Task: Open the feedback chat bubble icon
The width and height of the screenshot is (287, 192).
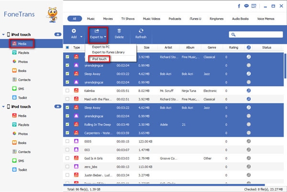Action: (246, 6)
